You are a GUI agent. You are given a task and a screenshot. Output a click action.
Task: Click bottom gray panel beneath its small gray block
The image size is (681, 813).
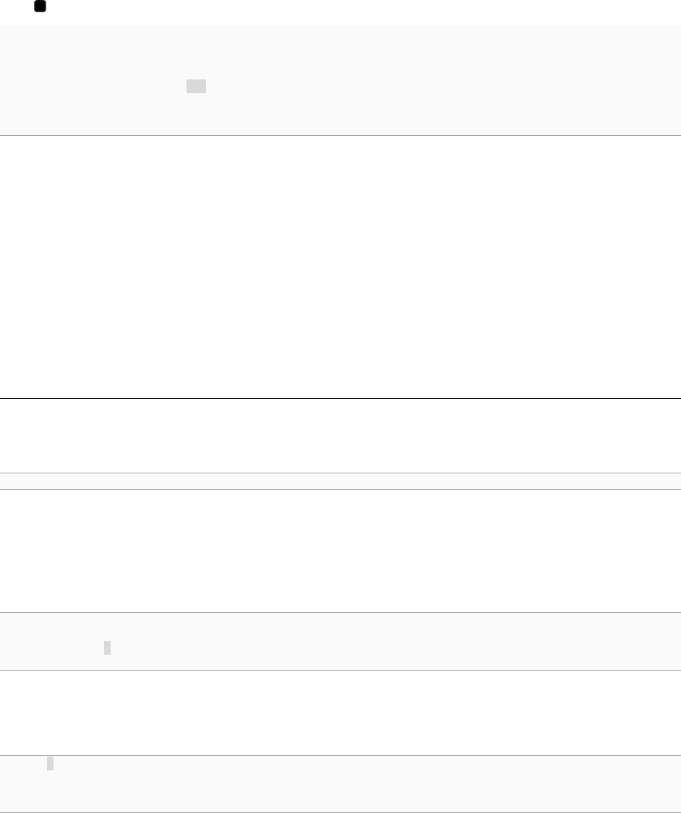(51, 791)
